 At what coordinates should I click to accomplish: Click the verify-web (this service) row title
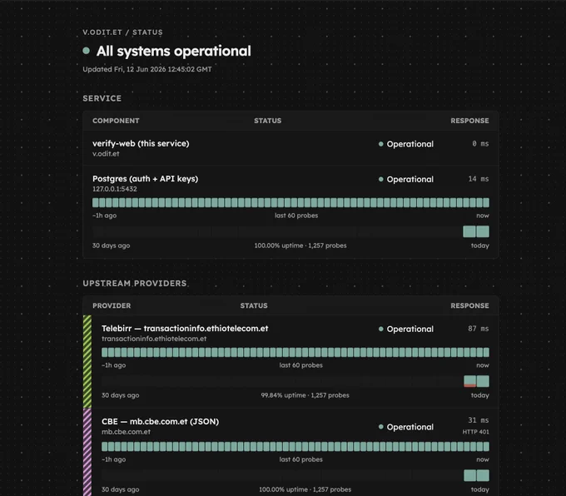point(141,143)
